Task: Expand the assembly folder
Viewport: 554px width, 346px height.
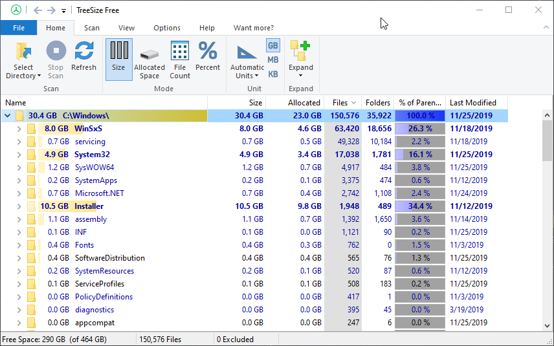Action: coord(19,219)
